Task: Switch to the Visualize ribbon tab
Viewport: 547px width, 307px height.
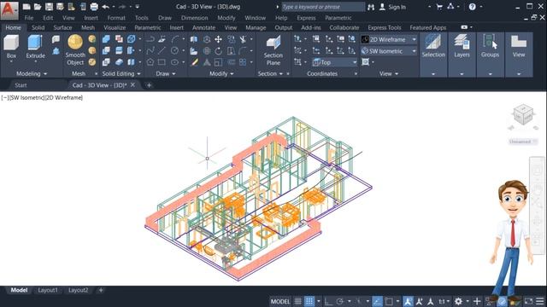Action: 115,27
